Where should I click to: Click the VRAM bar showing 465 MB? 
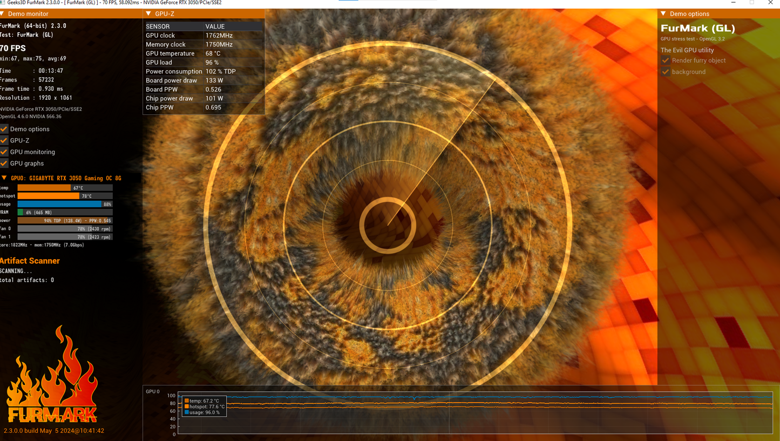(65, 212)
